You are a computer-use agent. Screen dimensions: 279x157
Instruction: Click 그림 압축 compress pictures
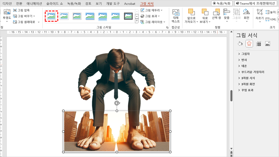click(21, 10)
